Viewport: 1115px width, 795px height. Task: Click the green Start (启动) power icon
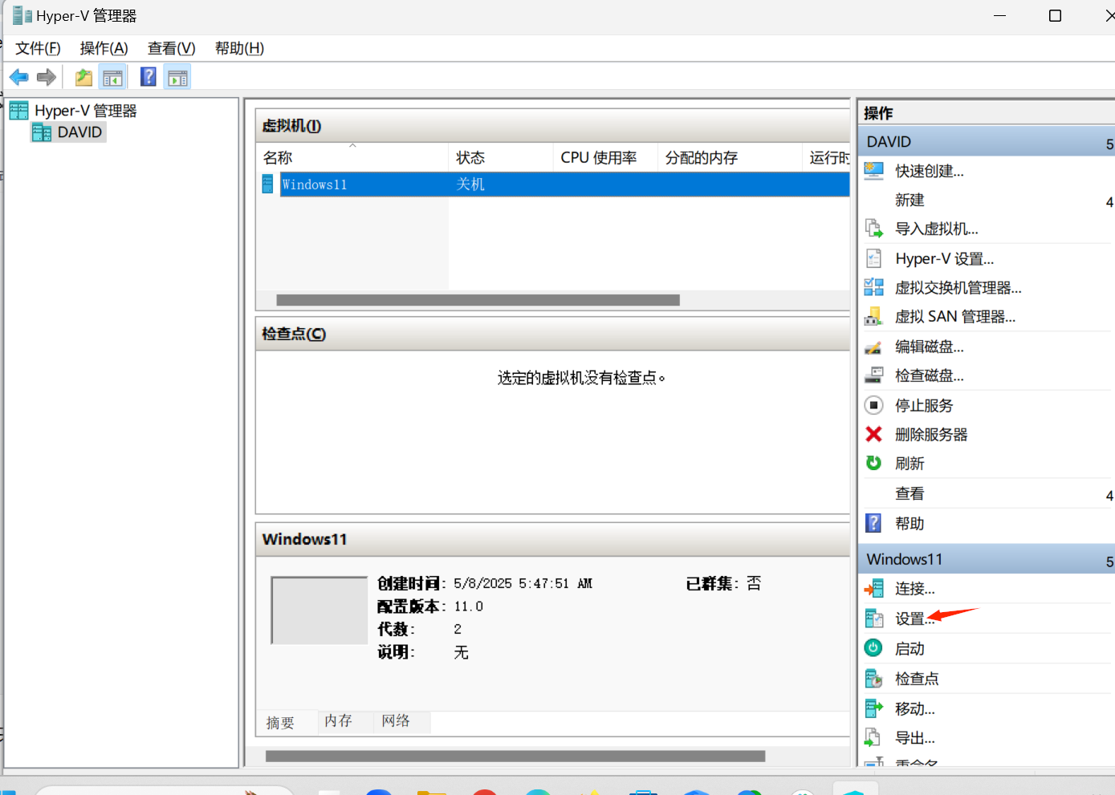[x=874, y=648]
